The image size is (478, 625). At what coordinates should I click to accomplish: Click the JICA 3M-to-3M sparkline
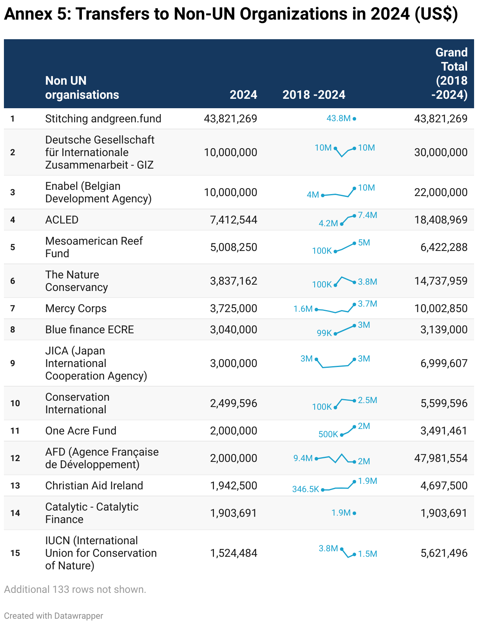(335, 362)
